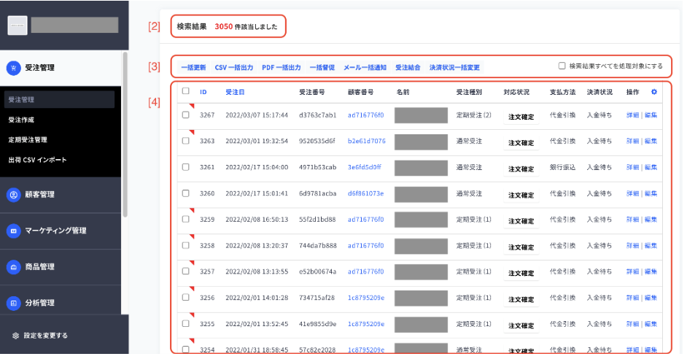Image resolution: width=687 pixels, height=359 pixels.
Task: Check the checkbox for order 3261
Action: pos(186,167)
